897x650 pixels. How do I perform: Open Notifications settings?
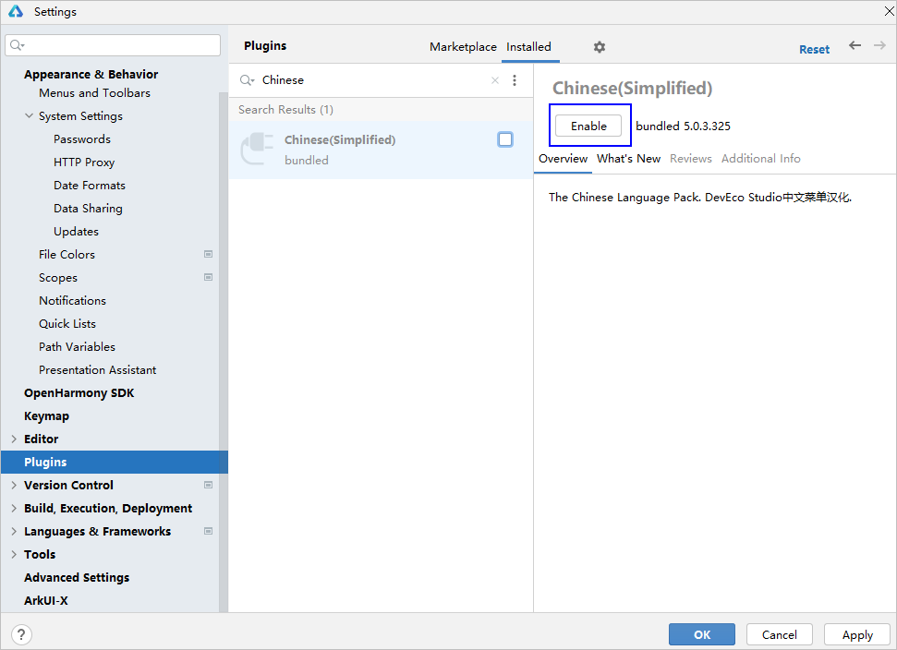(72, 301)
